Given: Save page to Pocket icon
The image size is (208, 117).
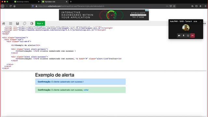Looking at the screenshot, I should tap(171, 6).
